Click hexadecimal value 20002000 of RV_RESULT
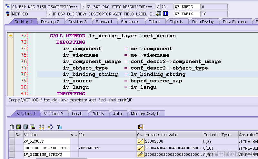258x159 pixels. [174, 141]
